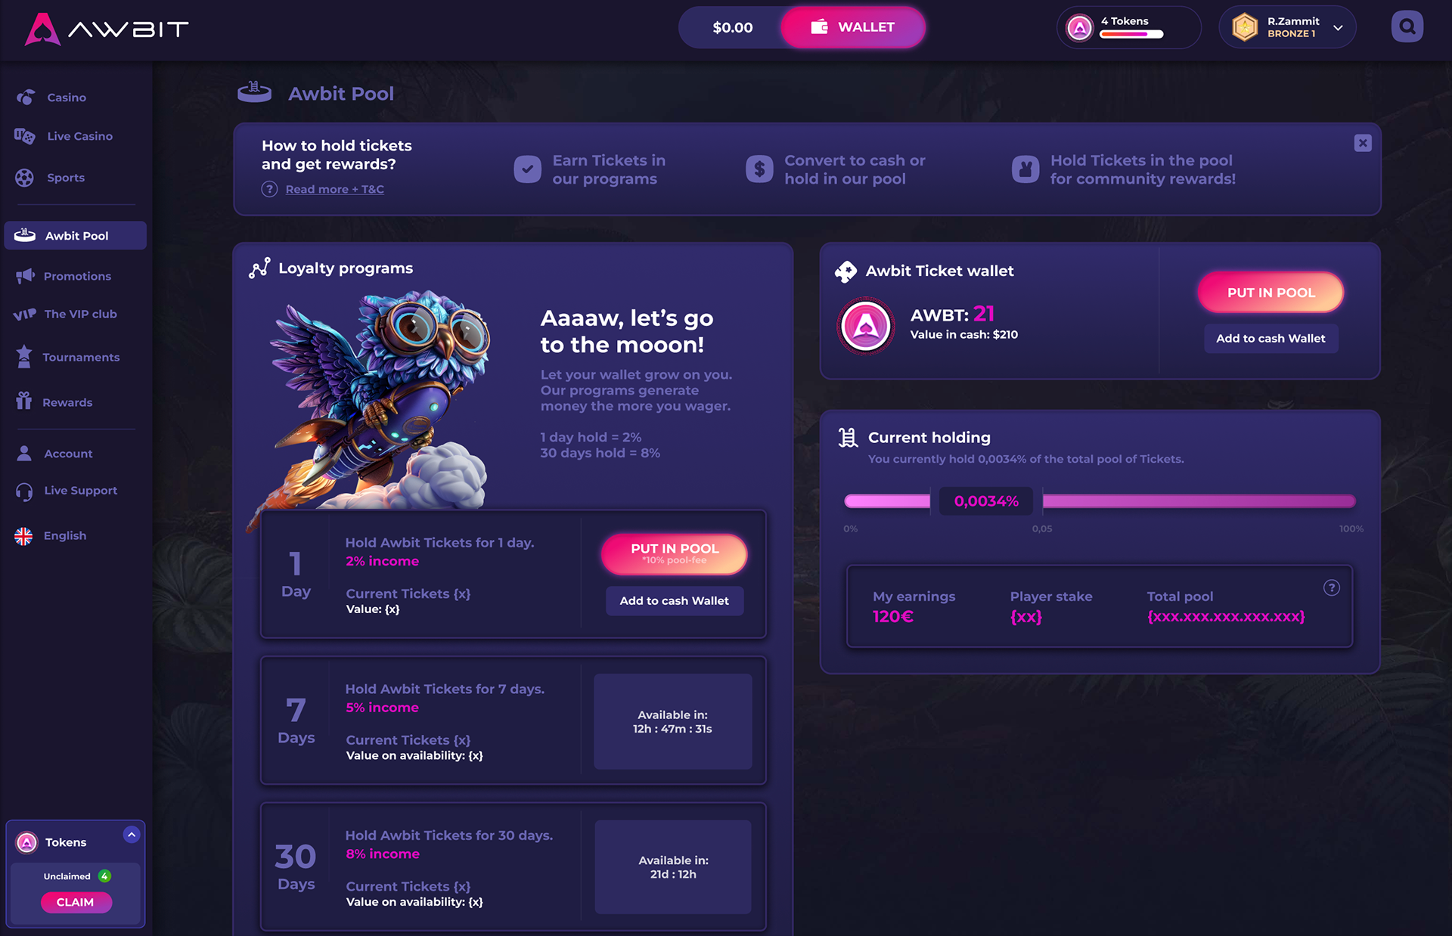Open the Promotions megaphone item
The width and height of the screenshot is (1452, 936).
[x=63, y=276]
